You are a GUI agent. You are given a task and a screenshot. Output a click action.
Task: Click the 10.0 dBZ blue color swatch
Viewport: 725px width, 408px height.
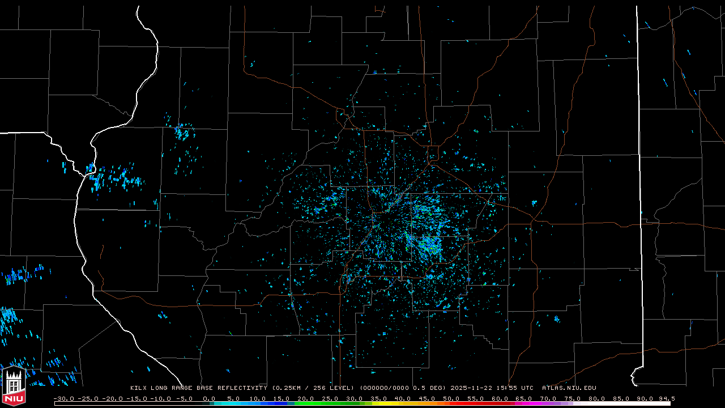pos(258,404)
